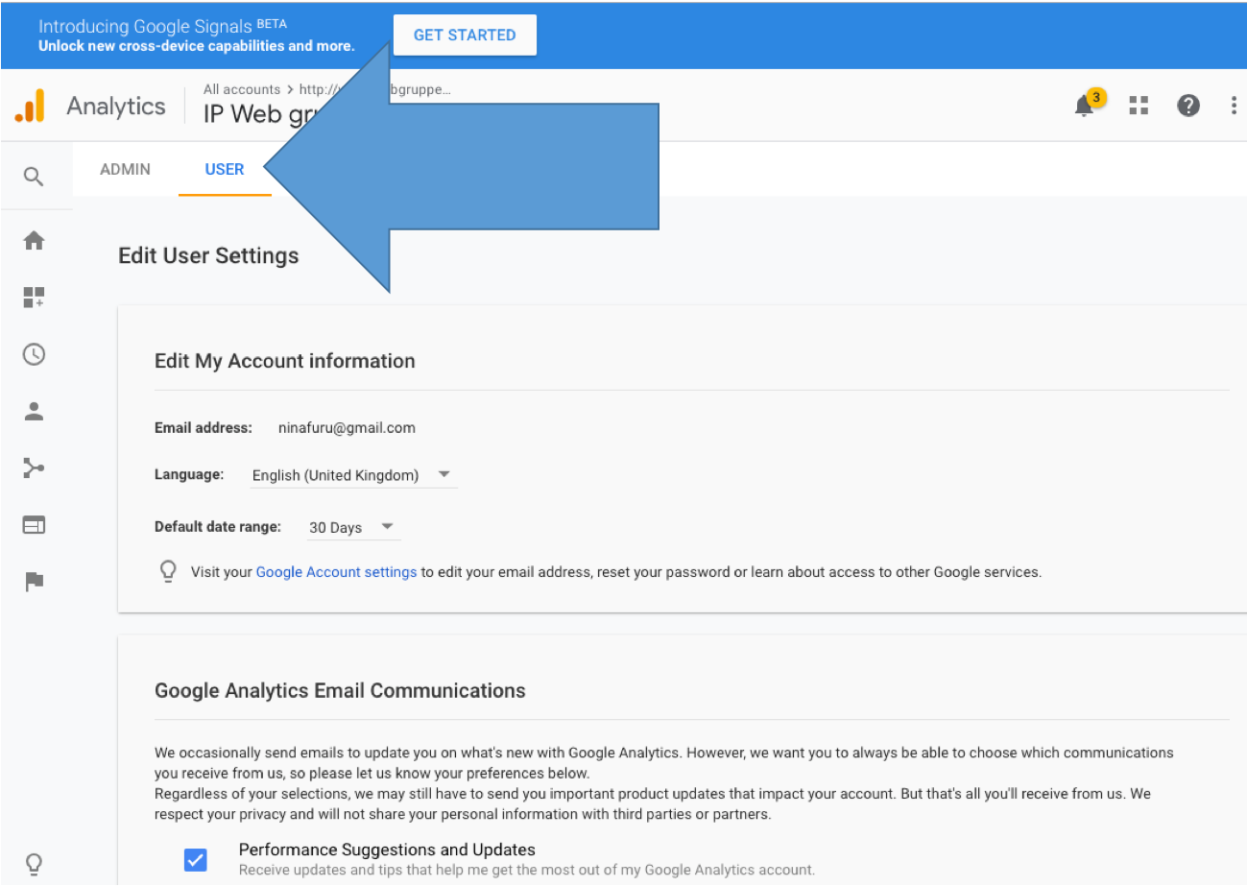Viewport: 1247px width, 886px height.
Task: Click the Edit User Settings heading
Action: (x=208, y=255)
